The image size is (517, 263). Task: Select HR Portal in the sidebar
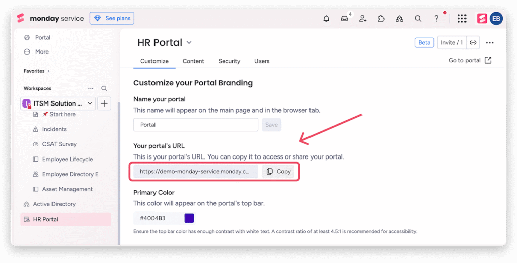[x=65, y=219]
